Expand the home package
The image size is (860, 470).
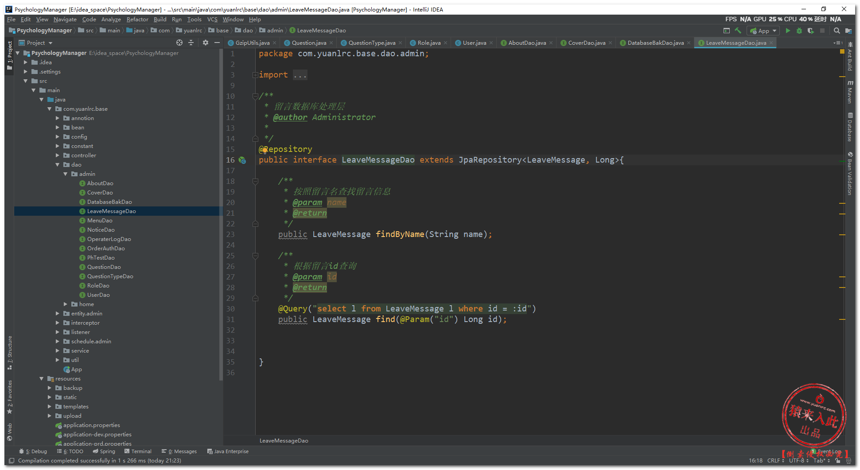66,304
